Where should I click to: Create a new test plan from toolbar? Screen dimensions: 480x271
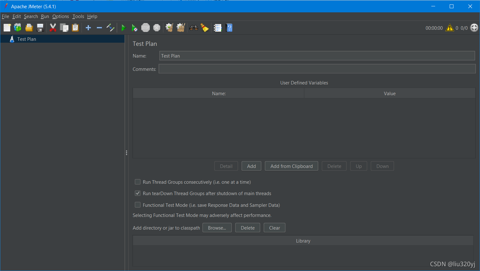point(7,28)
